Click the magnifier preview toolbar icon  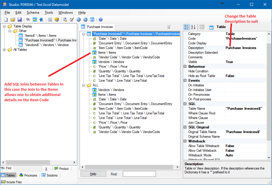[x=50, y=20]
